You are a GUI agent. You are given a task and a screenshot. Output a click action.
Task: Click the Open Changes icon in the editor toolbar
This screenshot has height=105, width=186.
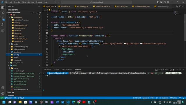(x=177, y=6)
